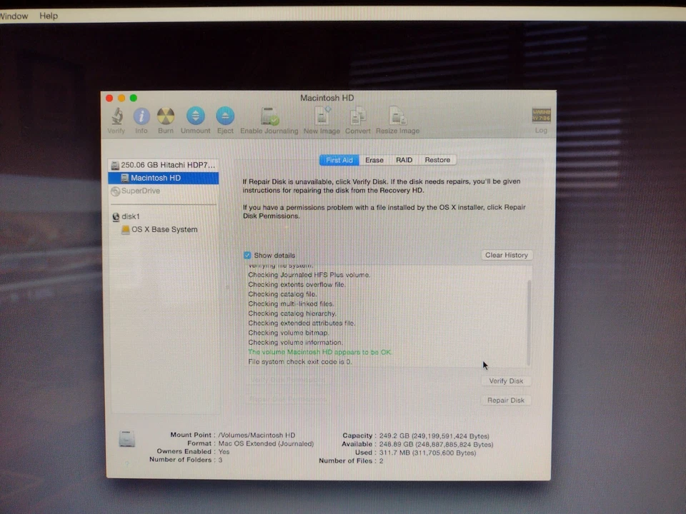
Task: Click the Repair Disk button
Action: (x=505, y=400)
